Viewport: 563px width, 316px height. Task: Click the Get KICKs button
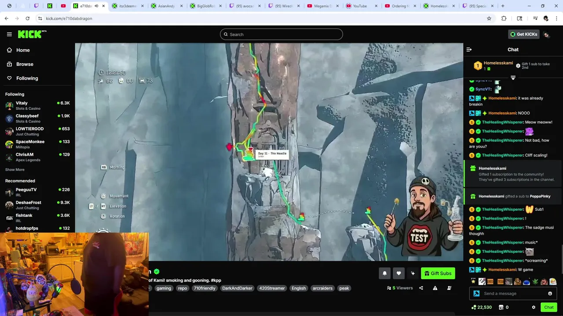(x=523, y=34)
